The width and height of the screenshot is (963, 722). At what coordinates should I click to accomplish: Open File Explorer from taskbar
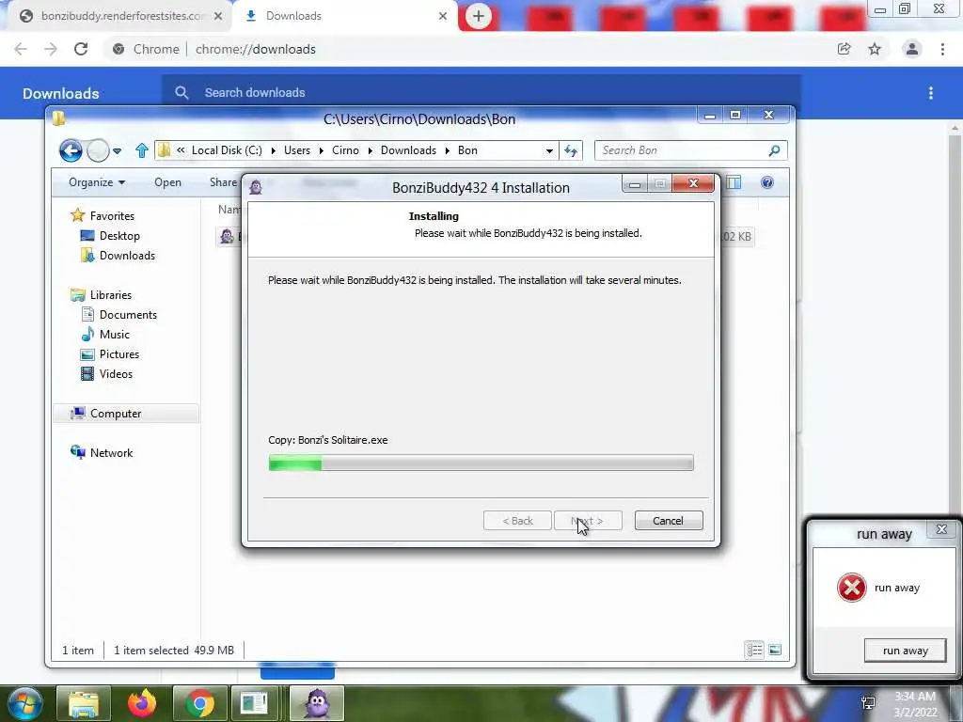84,703
